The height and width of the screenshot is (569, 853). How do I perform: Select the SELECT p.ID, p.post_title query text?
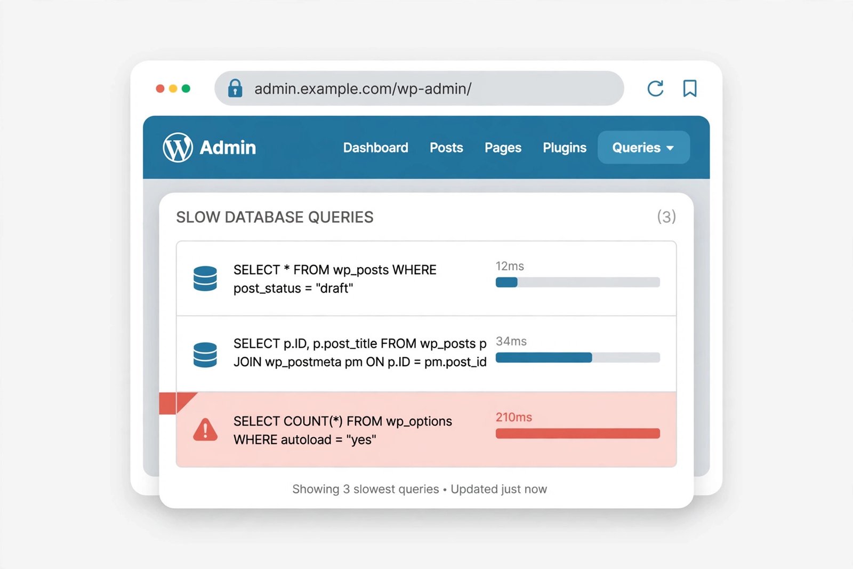360,352
